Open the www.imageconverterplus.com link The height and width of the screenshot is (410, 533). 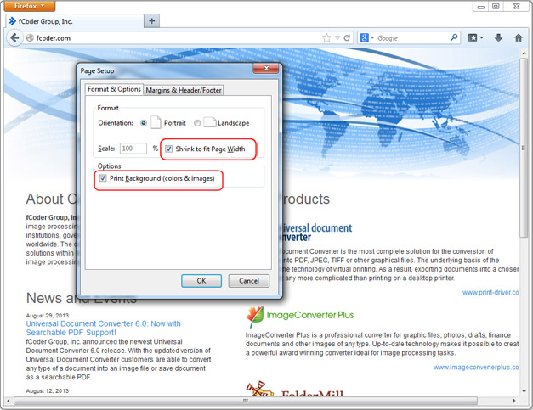(x=476, y=368)
